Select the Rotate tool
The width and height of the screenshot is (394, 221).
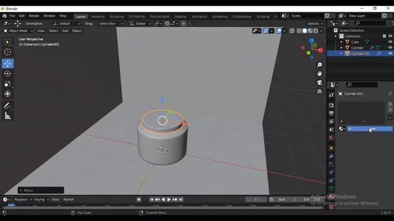(7, 74)
